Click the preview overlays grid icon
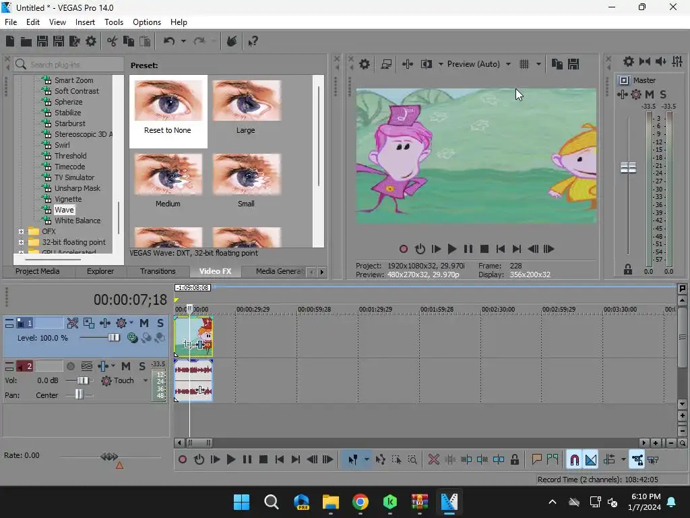690x518 pixels. click(524, 64)
